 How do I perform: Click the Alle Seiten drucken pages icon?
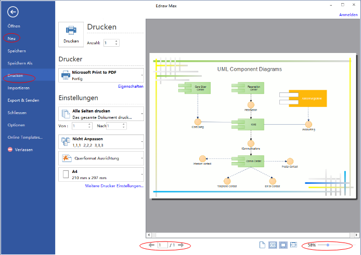66,114
